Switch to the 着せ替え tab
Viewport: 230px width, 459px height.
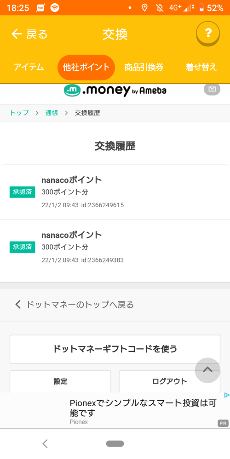tap(201, 68)
